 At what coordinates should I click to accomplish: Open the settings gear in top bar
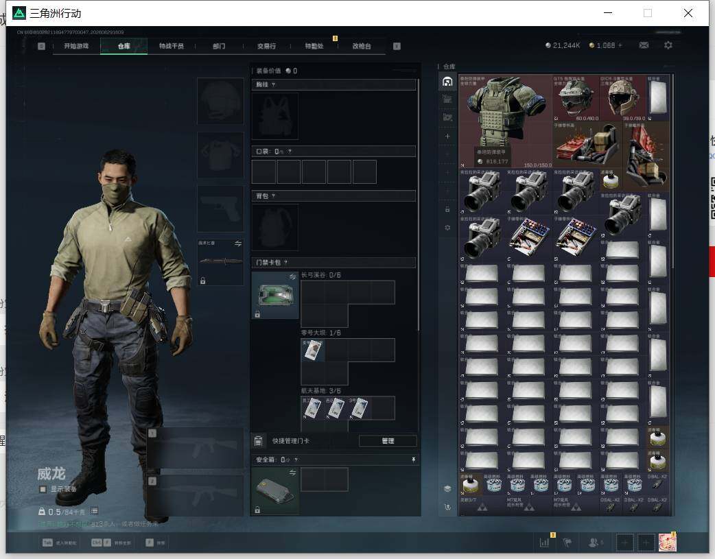pyautogui.click(x=668, y=45)
